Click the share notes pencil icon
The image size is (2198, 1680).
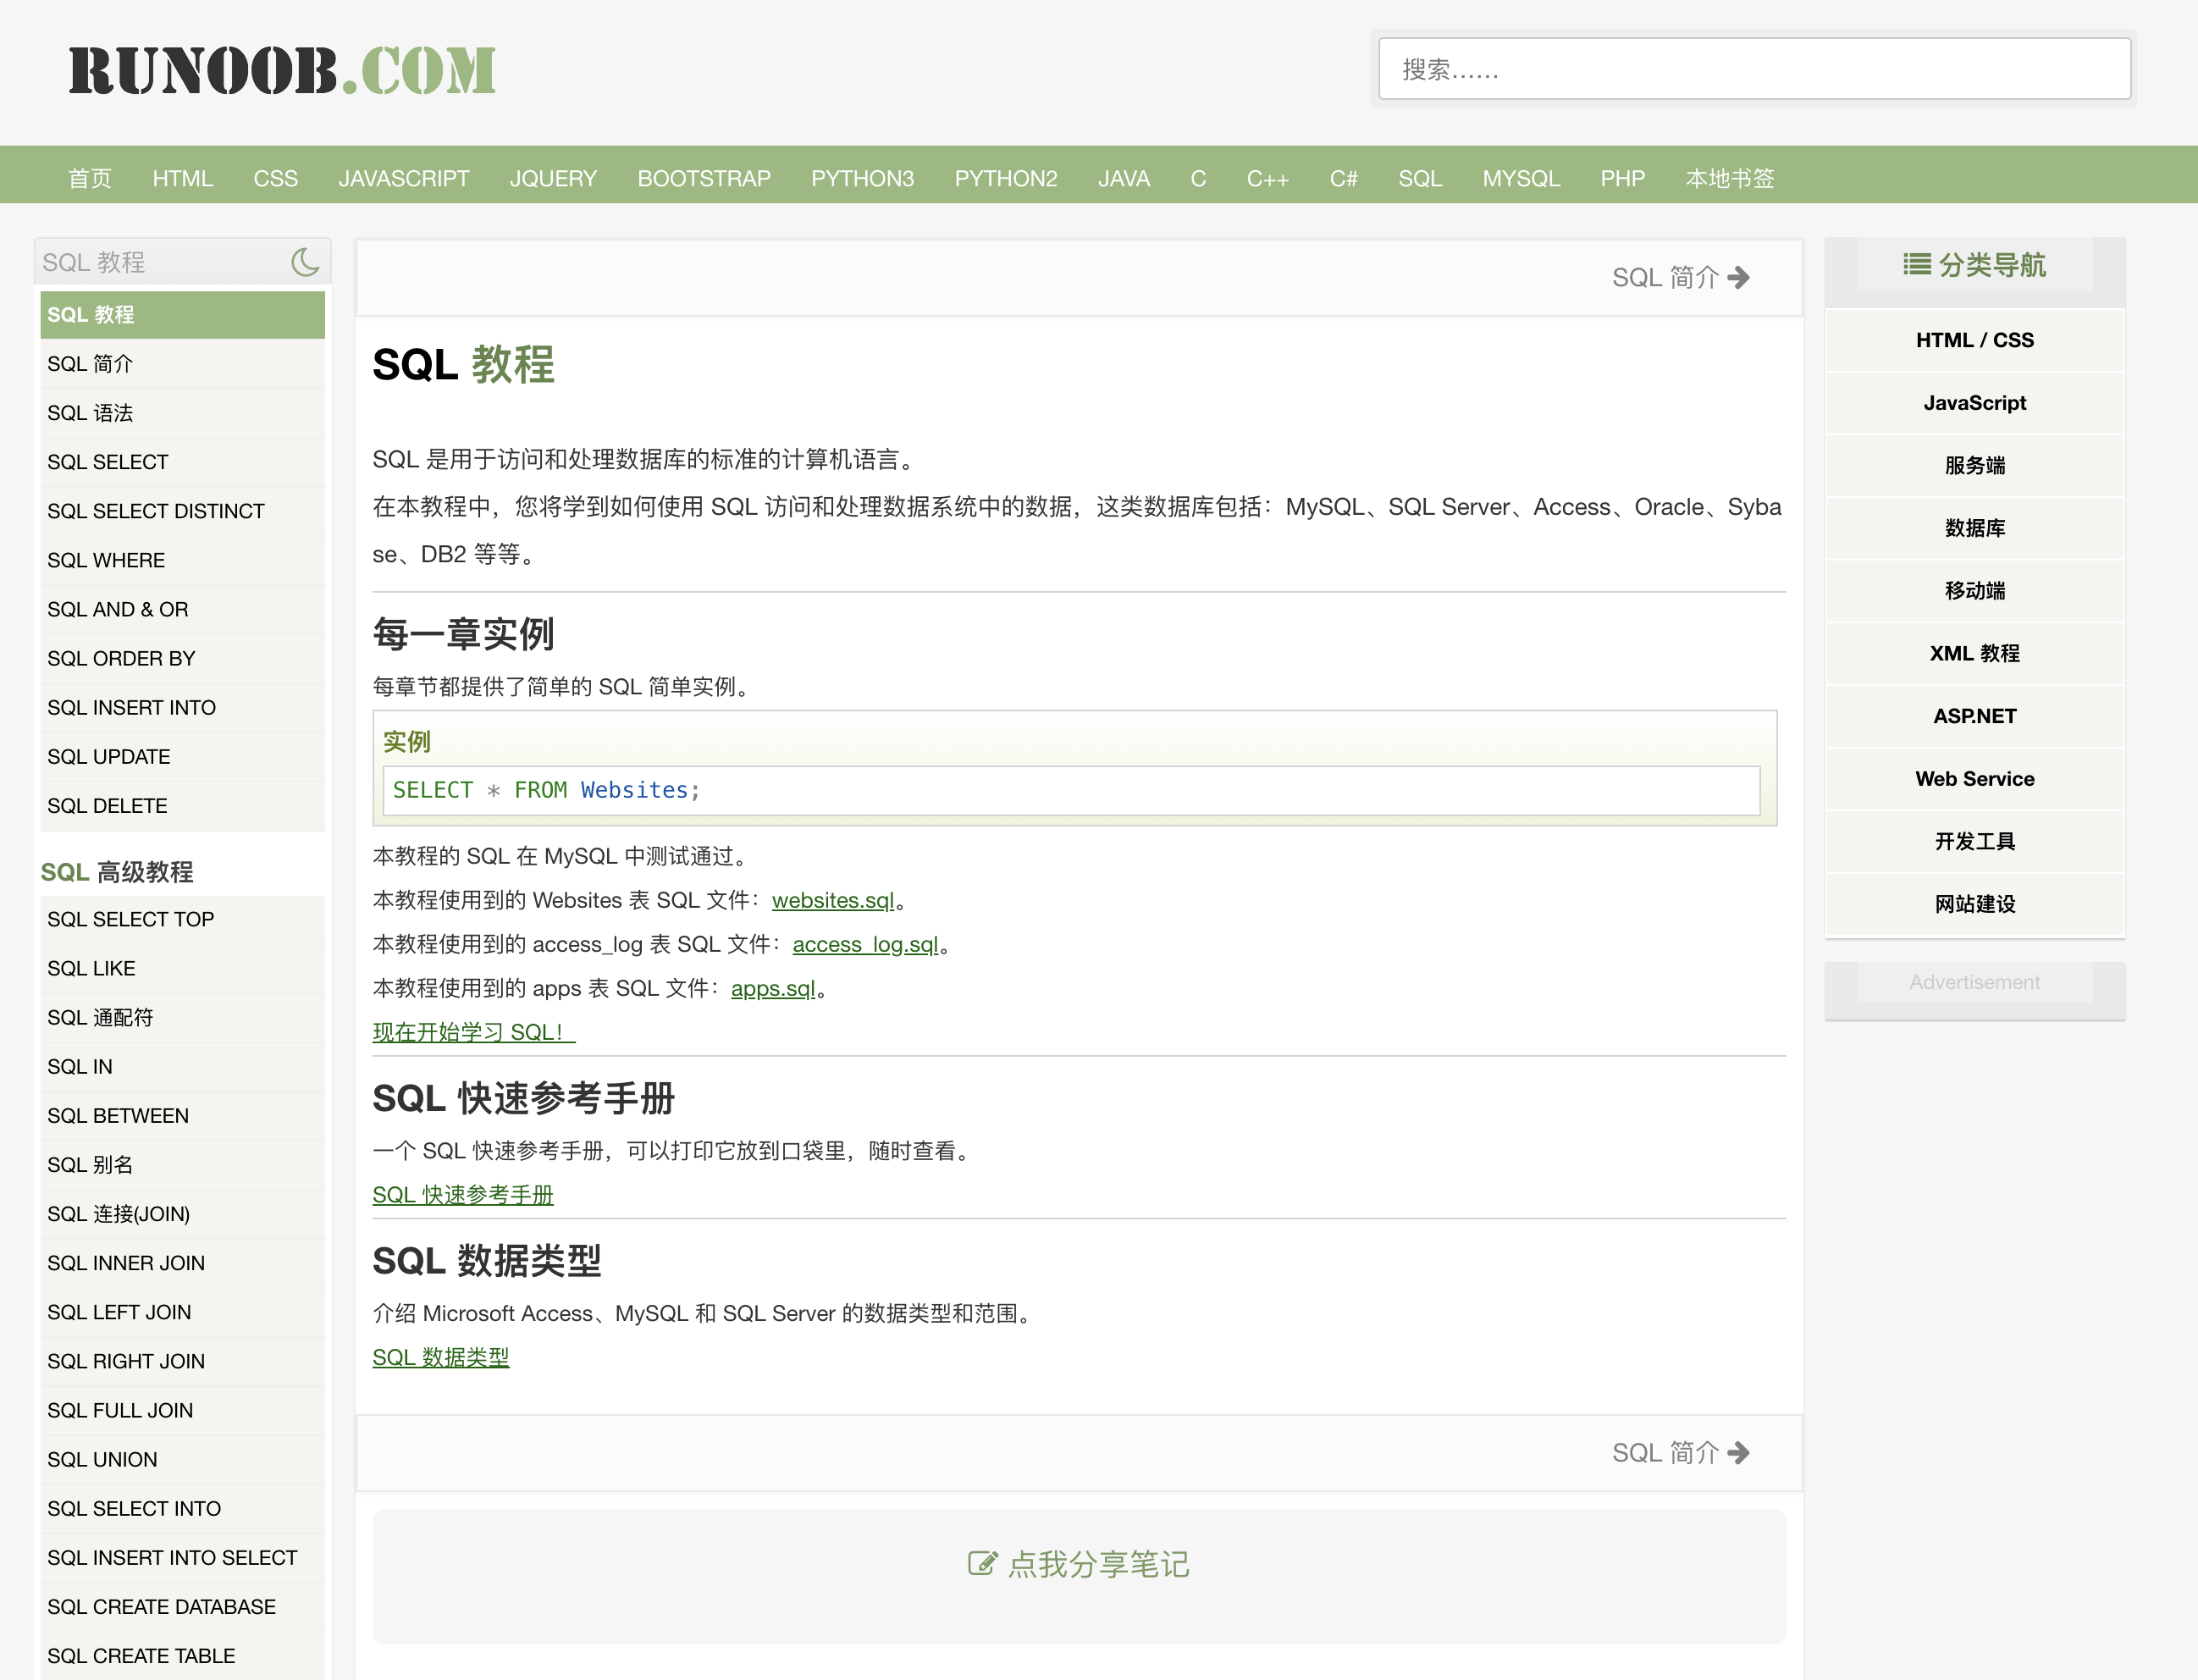tap(982, 1563)
